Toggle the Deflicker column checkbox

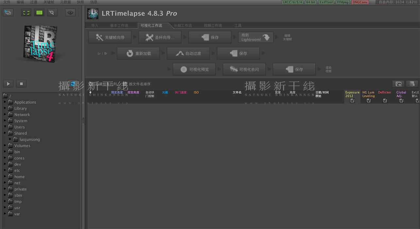click(385, 101)
